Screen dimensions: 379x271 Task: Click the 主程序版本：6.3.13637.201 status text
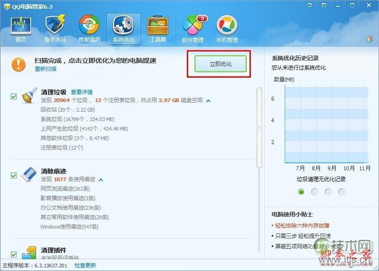35,266
